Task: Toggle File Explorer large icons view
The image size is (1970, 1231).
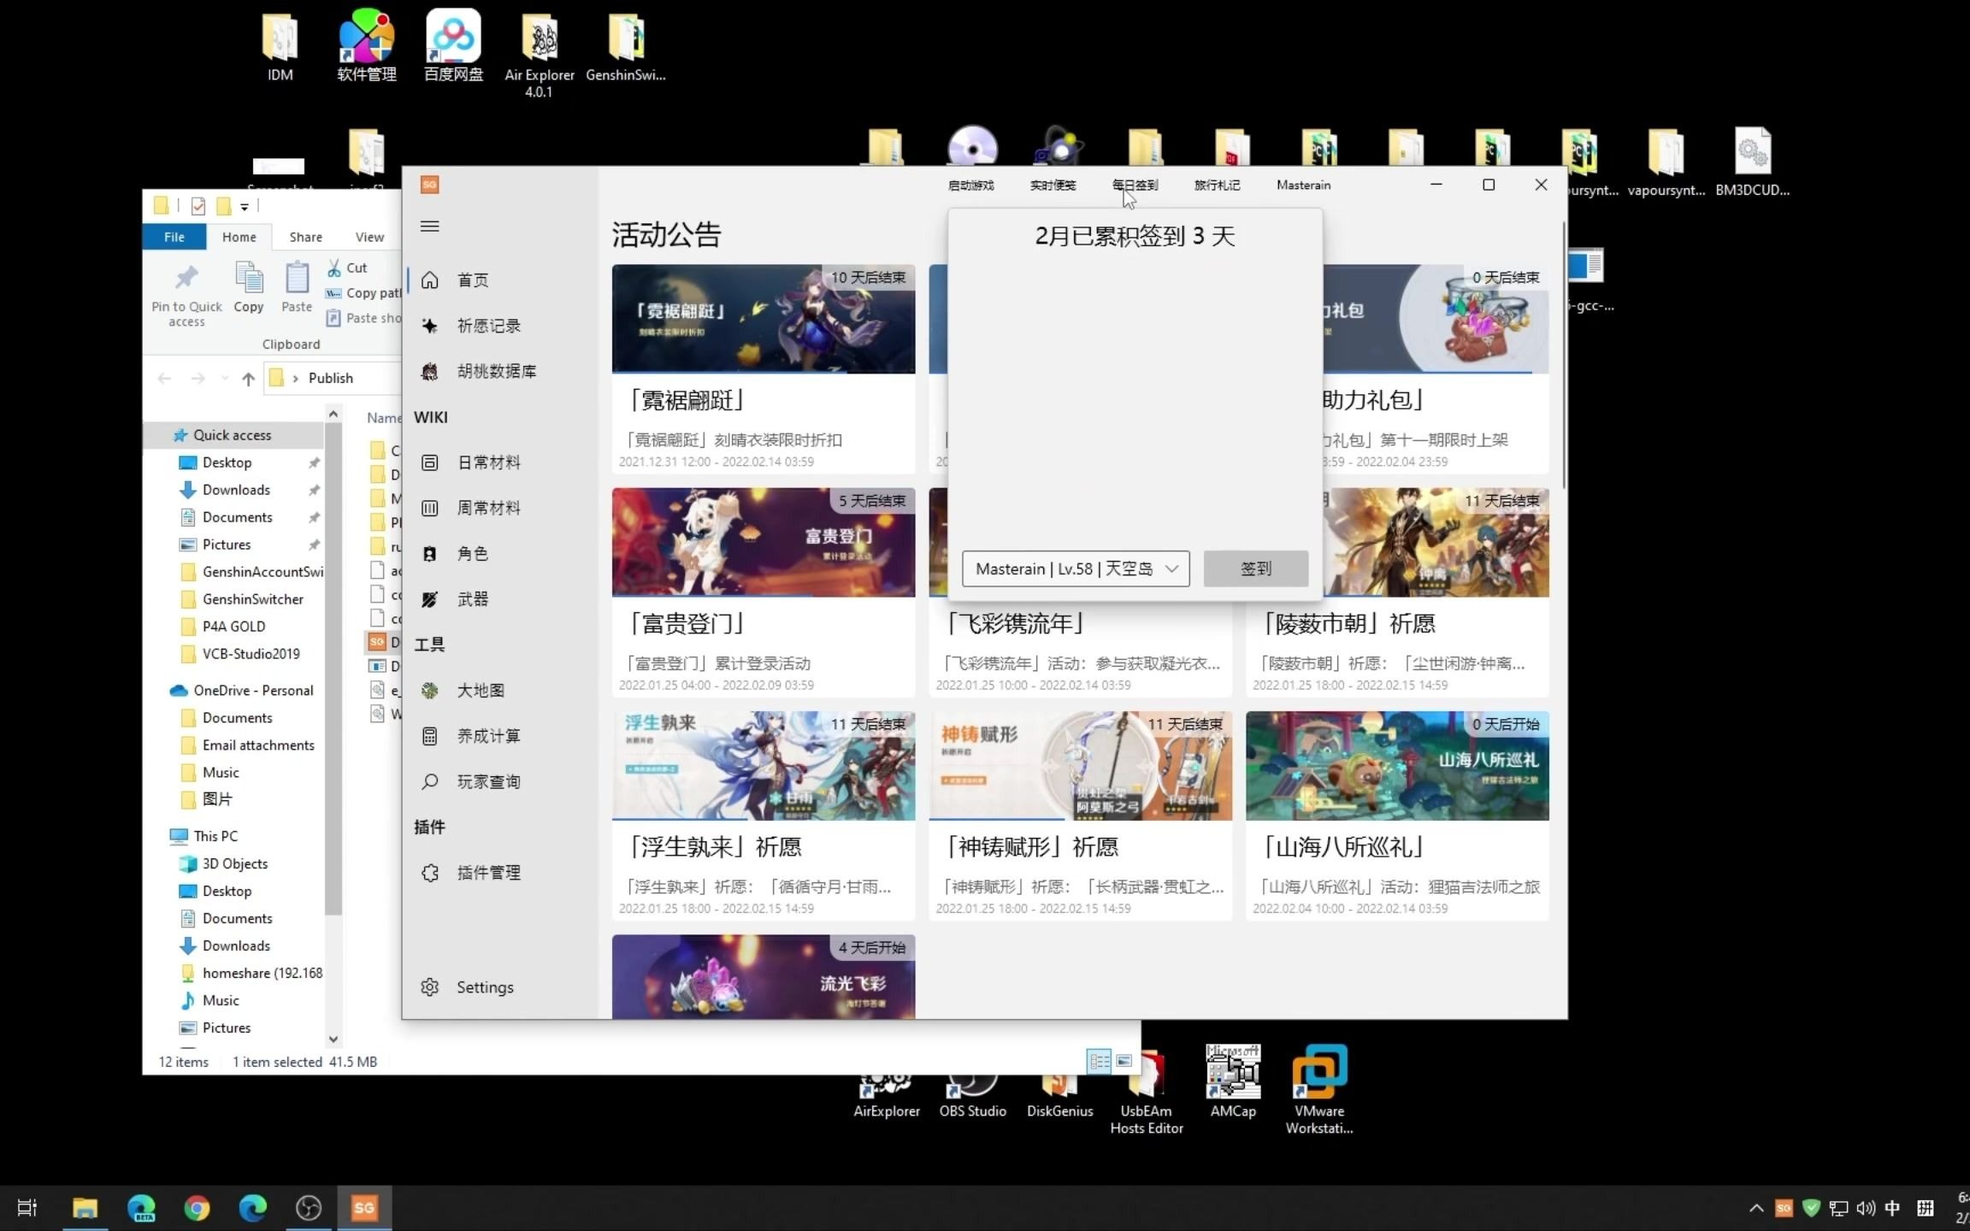Action: 1124,1061
